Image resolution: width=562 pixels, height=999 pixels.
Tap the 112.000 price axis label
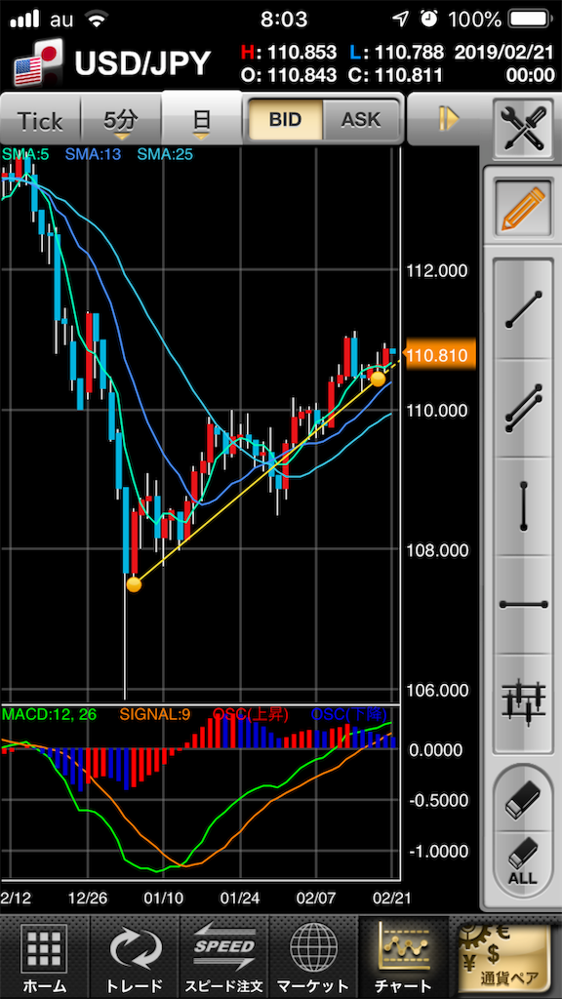[x=436, y=271]
